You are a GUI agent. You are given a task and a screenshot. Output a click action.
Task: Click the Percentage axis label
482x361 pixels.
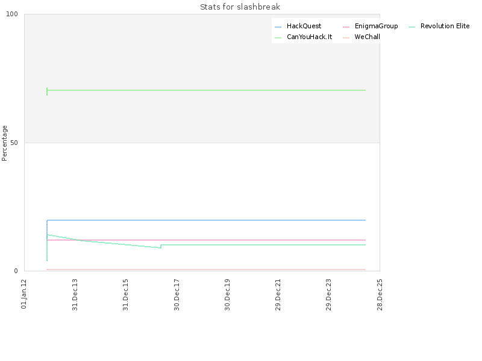pos(4,143)
